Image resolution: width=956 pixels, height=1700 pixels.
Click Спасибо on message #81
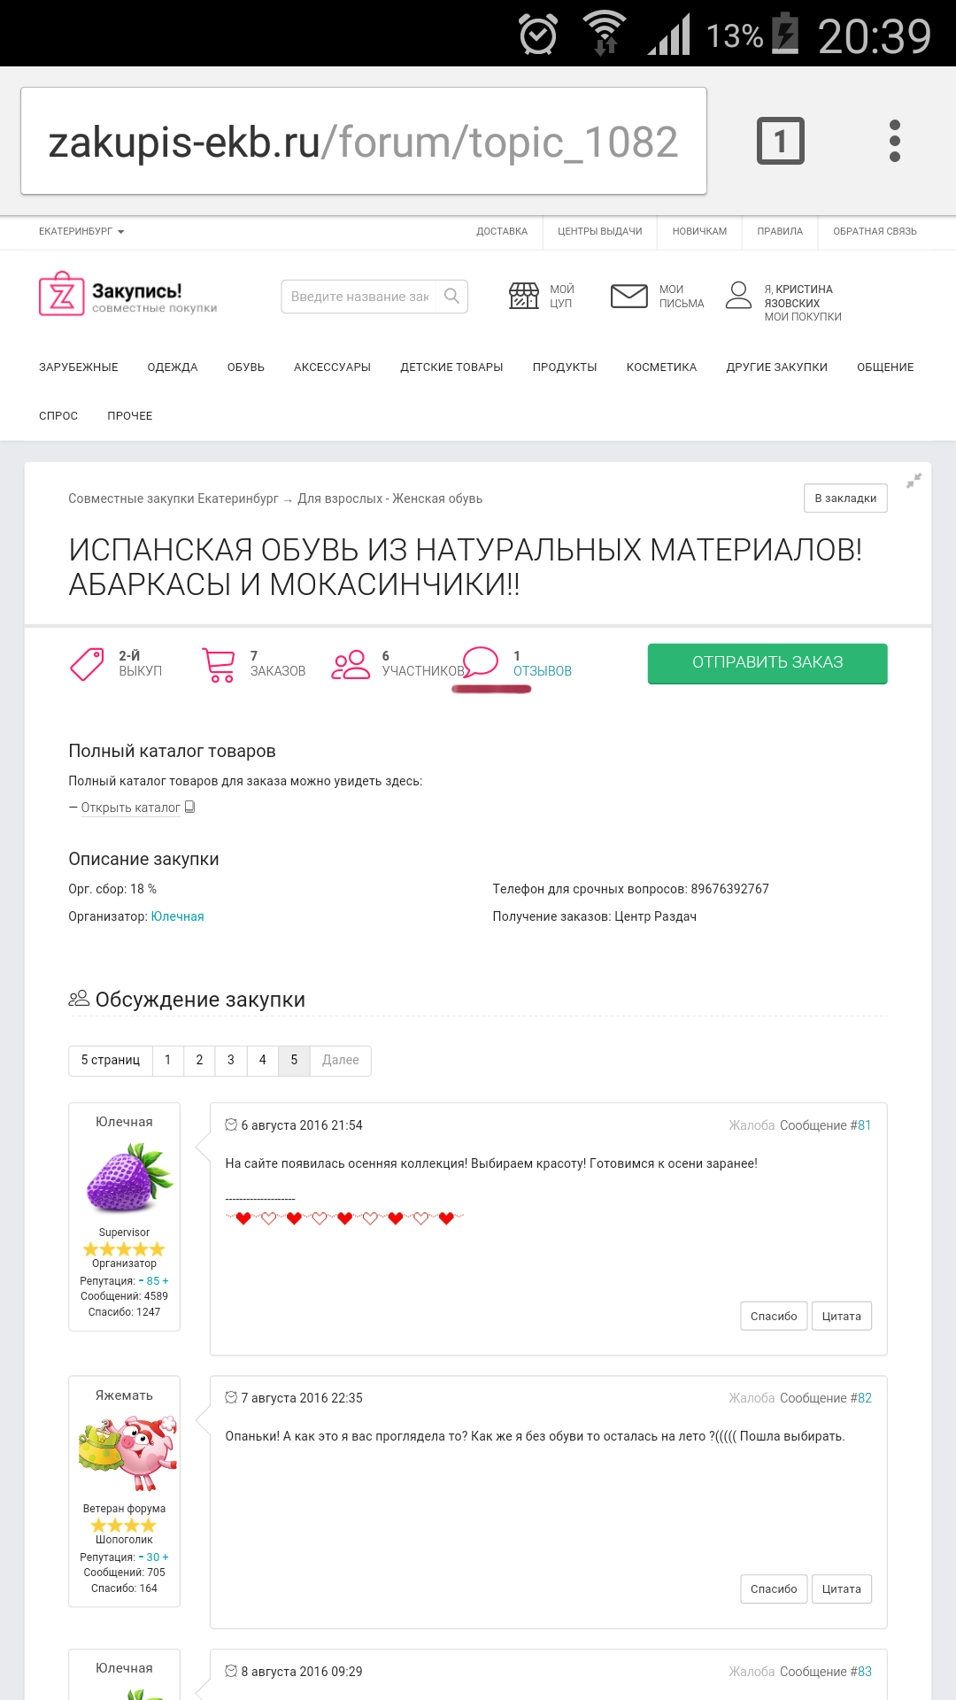pyautogui.click(x=774, y=1317)
